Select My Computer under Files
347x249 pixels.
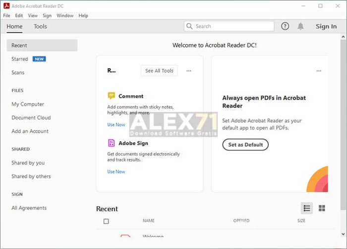(28, 104)
